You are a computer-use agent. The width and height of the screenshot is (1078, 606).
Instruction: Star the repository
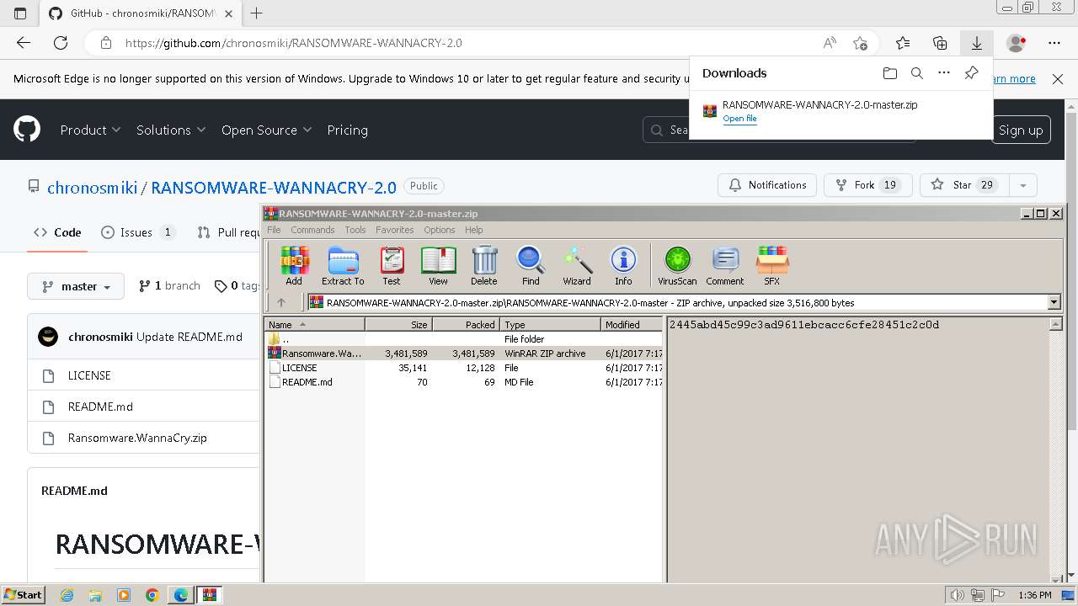(964, 185)
